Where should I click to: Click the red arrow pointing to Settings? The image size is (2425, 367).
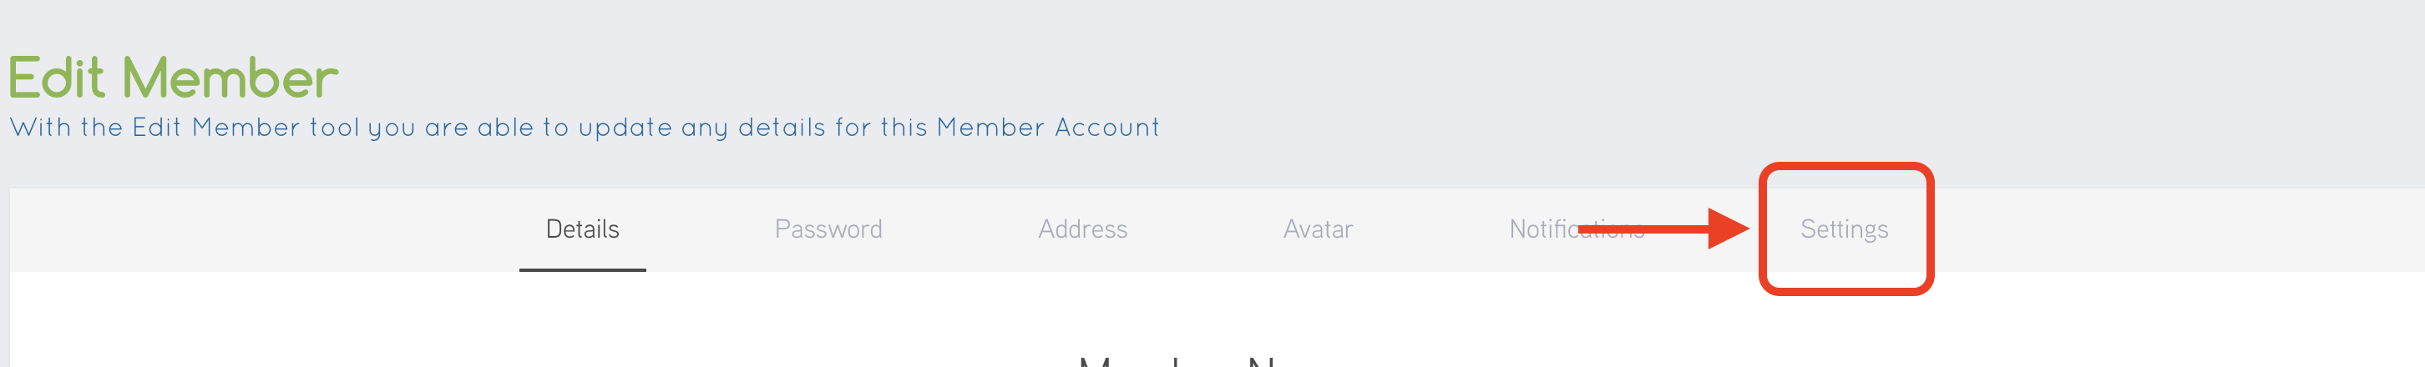click(1663, 229)
